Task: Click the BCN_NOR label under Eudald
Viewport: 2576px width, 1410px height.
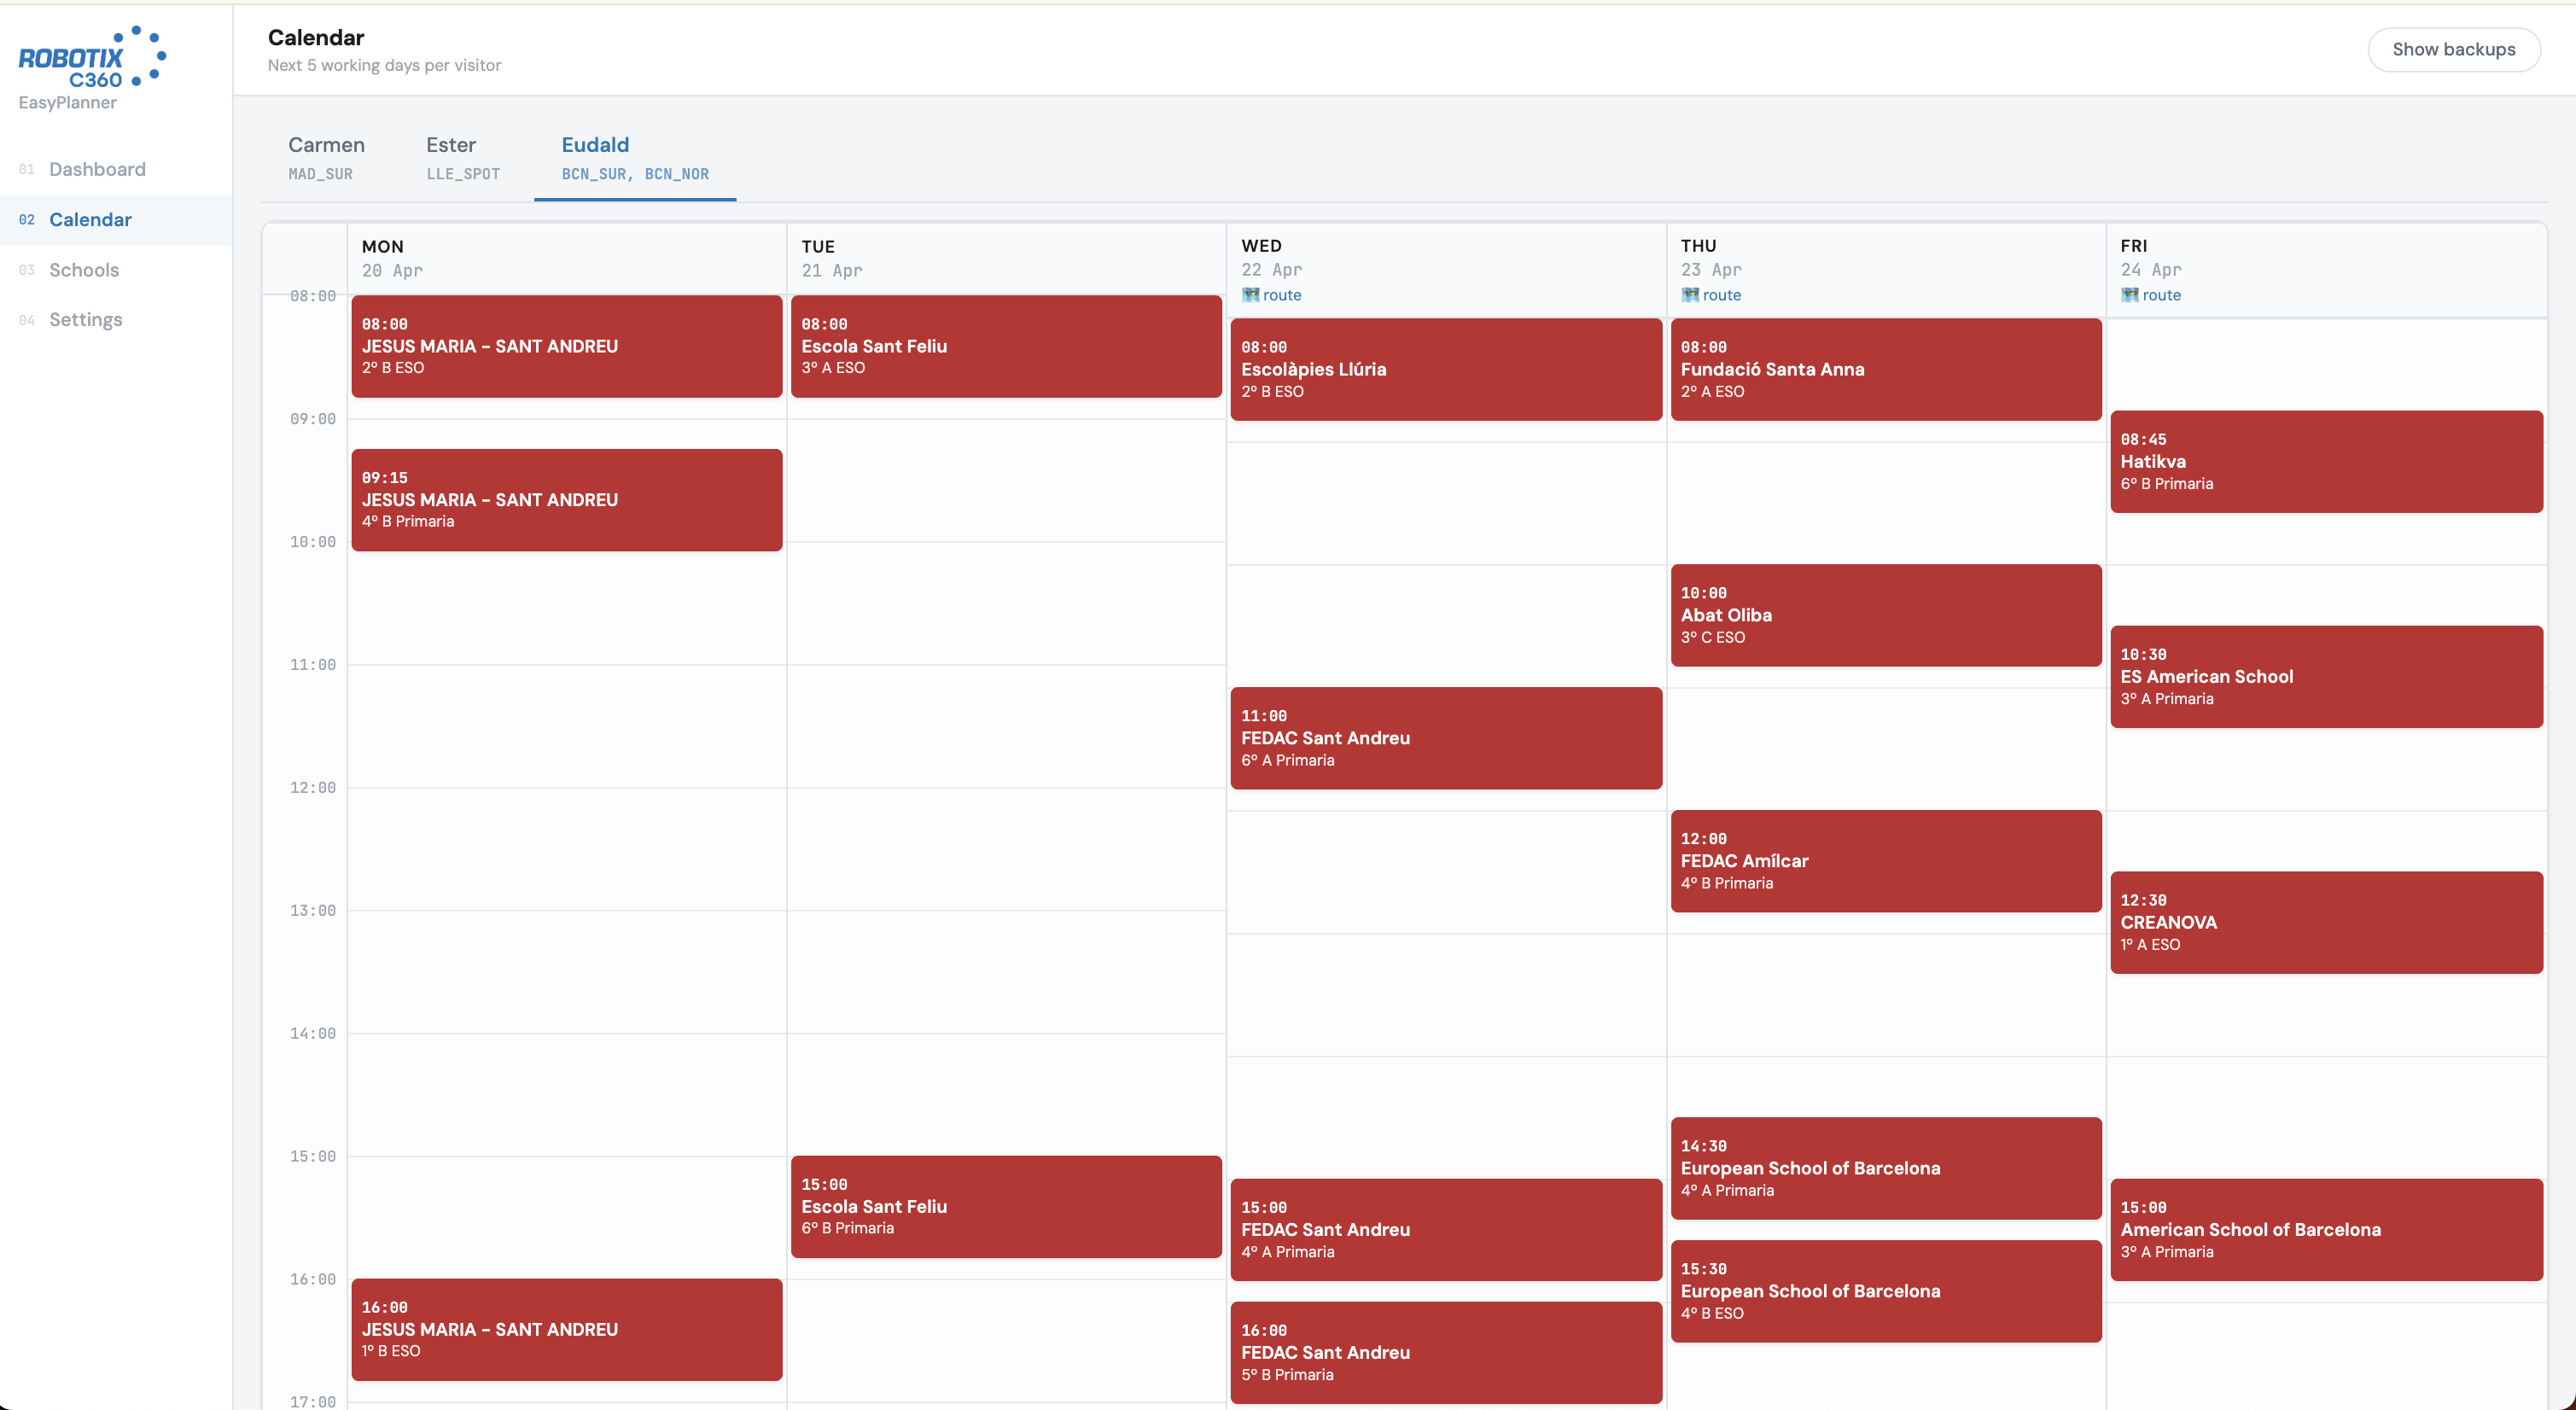Action: click(x=677, y=173)
